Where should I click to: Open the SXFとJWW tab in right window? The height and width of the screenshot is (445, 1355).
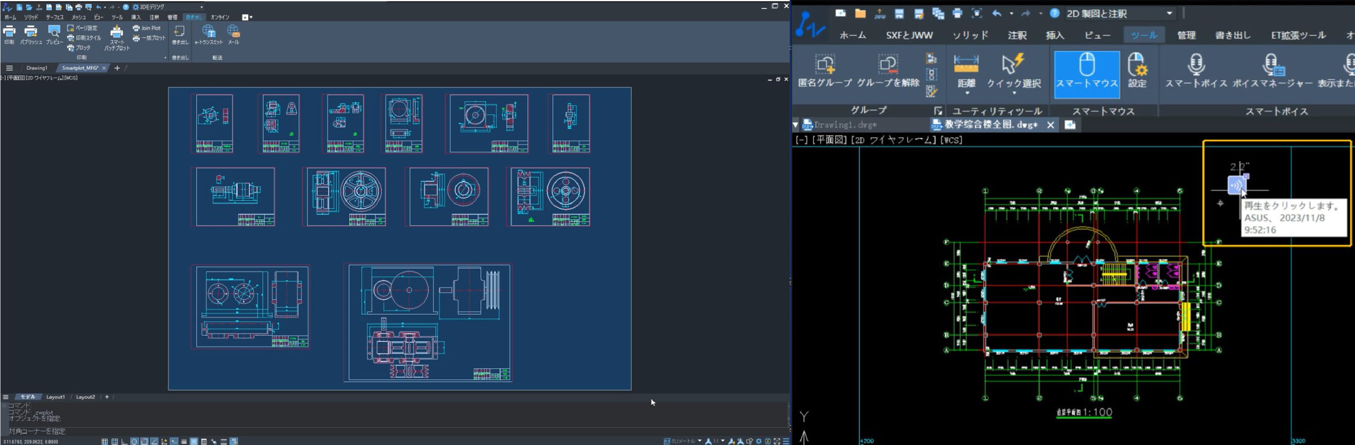pos(909,35)
